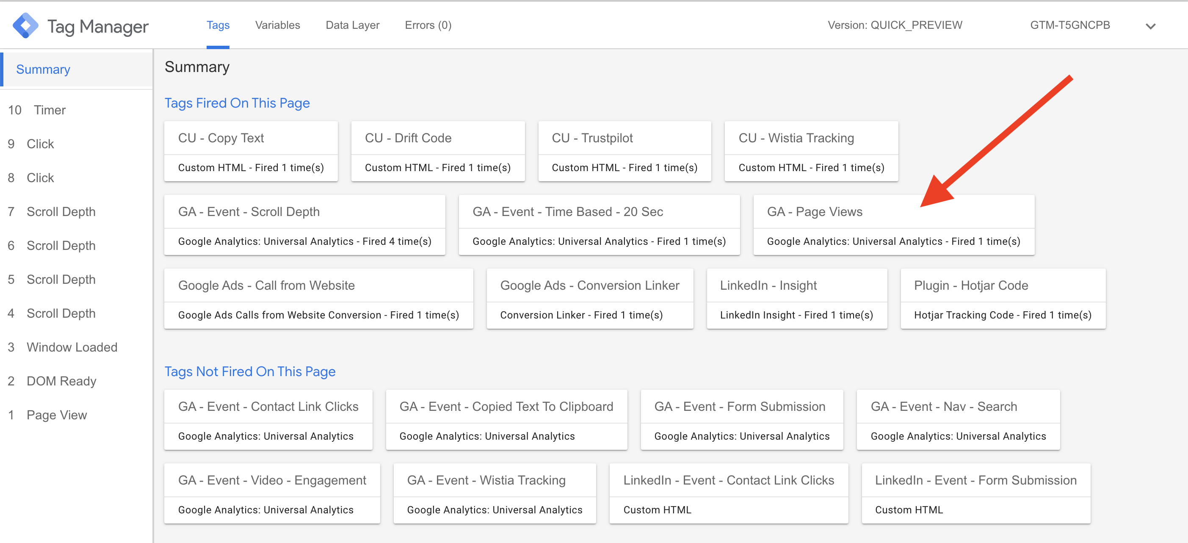Open GA - Event - Nav - Search tag

[959, 420]
